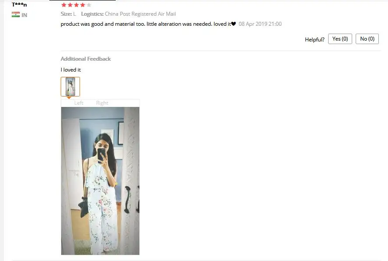Viewport: 388px width, 261px height.
Task: Click the China Post Registered Air Mail text
Action: (140, 14)
